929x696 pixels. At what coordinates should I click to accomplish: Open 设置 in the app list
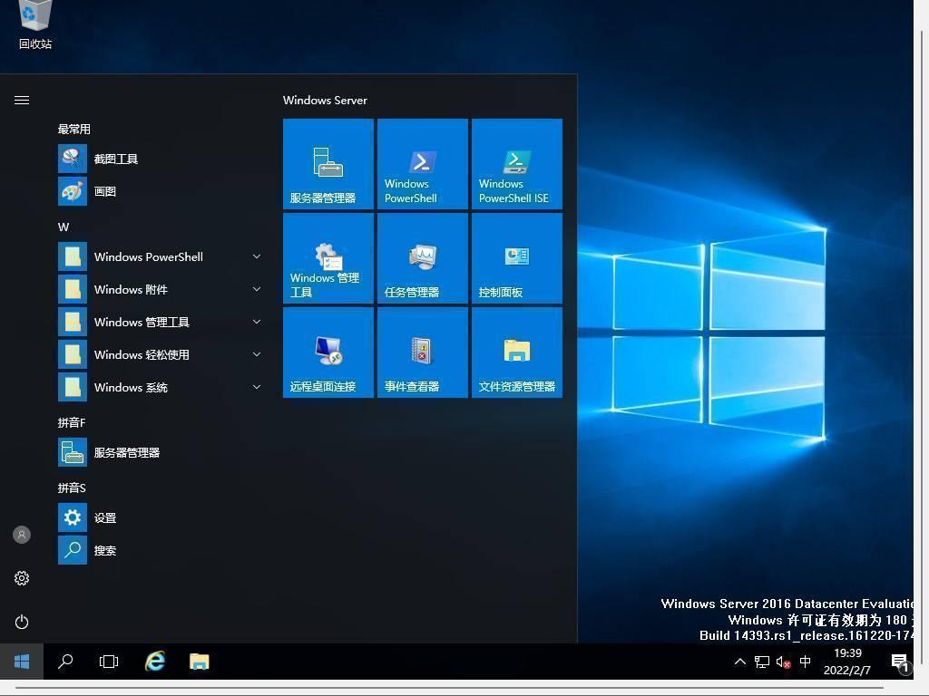[x=160, y=517]
